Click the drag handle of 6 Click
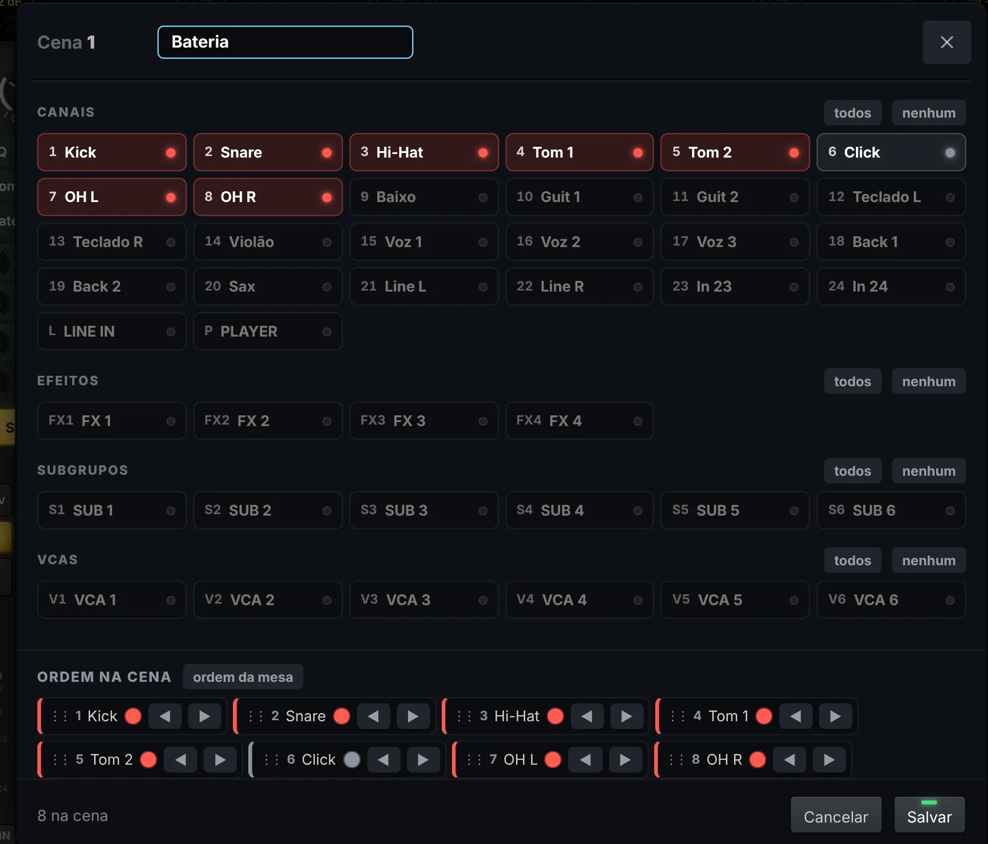The height and width of the screenshot is (844, 988). click(x=271, y=760)
